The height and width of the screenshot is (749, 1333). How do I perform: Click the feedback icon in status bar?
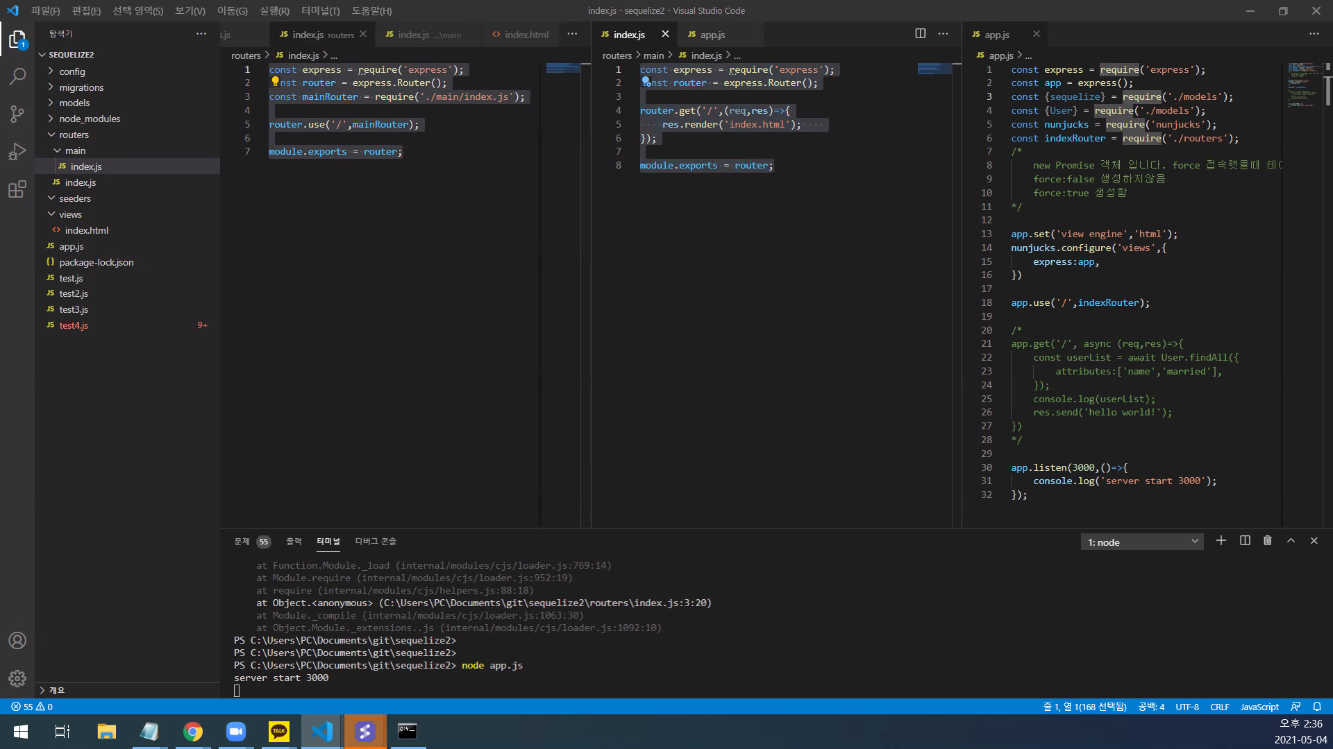pyautogui.click(x=1296, y=707)
